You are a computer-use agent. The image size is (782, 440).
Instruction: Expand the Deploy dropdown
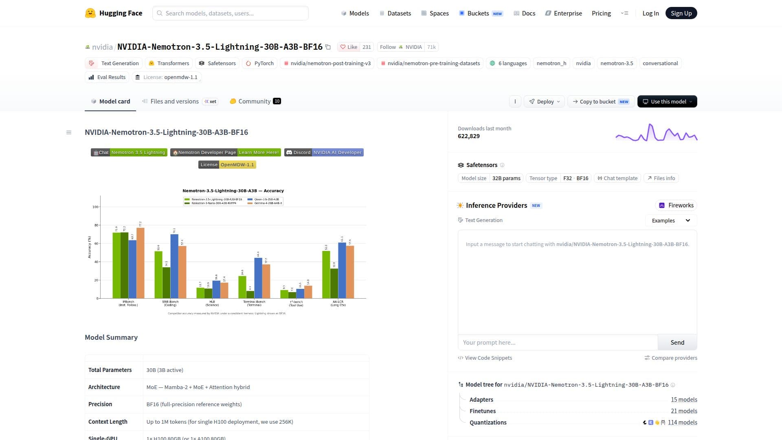click(544, 101)
